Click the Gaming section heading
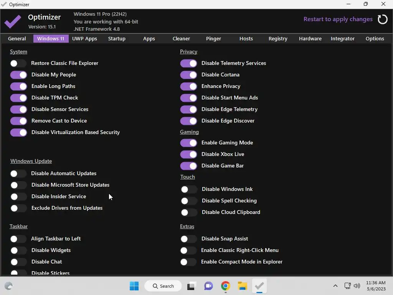Screen dimensions: 393x295 point(189,132)
